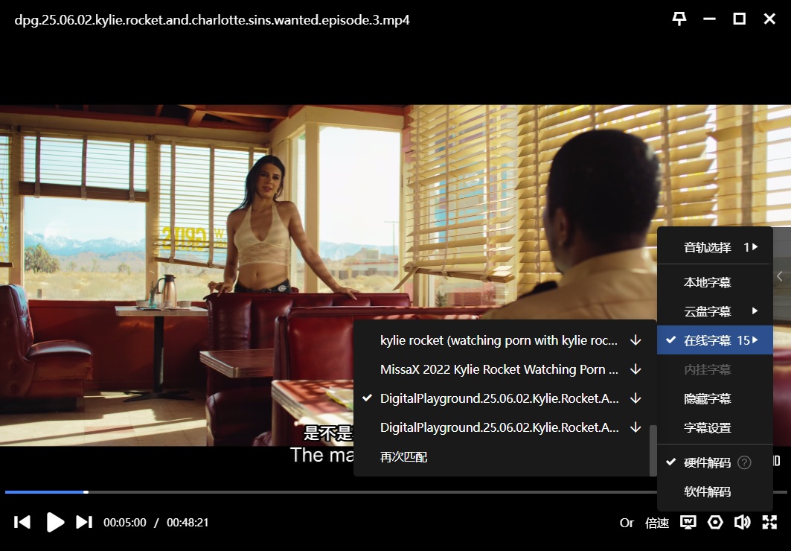The width and height of the screenshot is (791, 551).
Task: Click the hardware decoding help icon
Action: click(x=744, y=463)
